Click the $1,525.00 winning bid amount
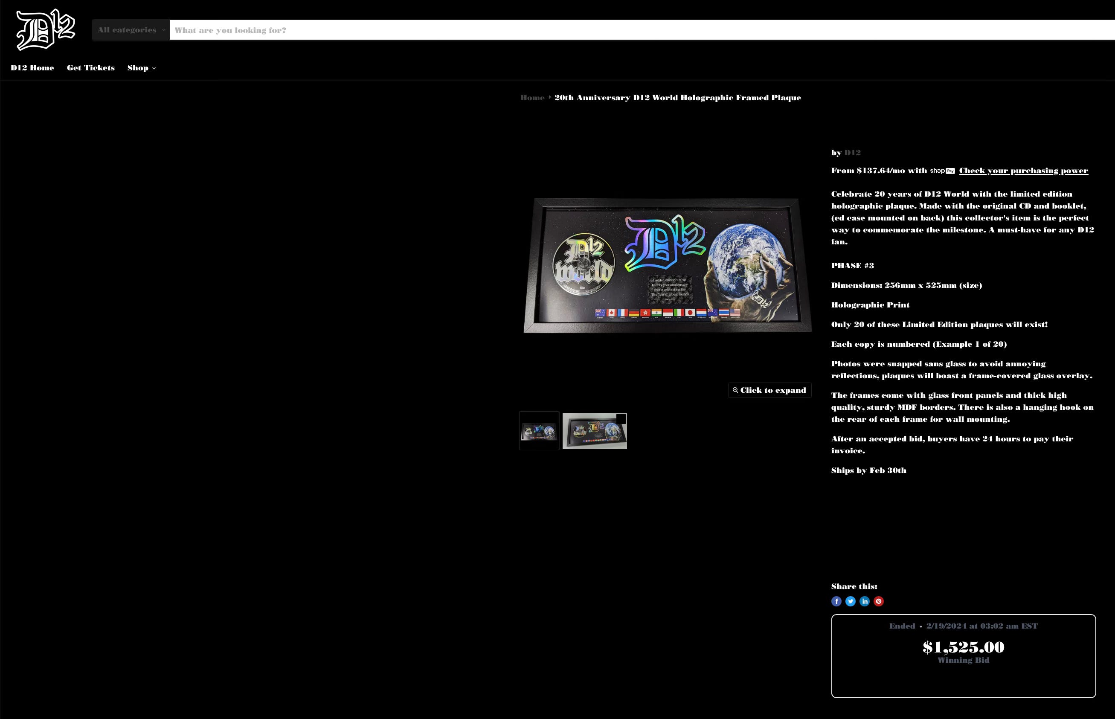 coord(963,647)
